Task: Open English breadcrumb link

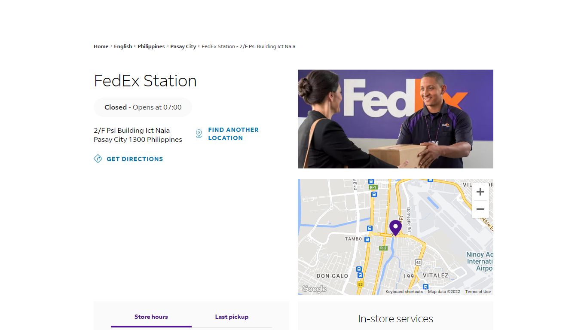Action: (x=123, y=46)
